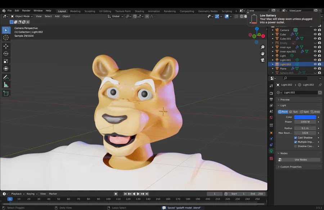Open the Texture properties tab
This screenshot has height=210, width=324.
click(x=271, y=158)
